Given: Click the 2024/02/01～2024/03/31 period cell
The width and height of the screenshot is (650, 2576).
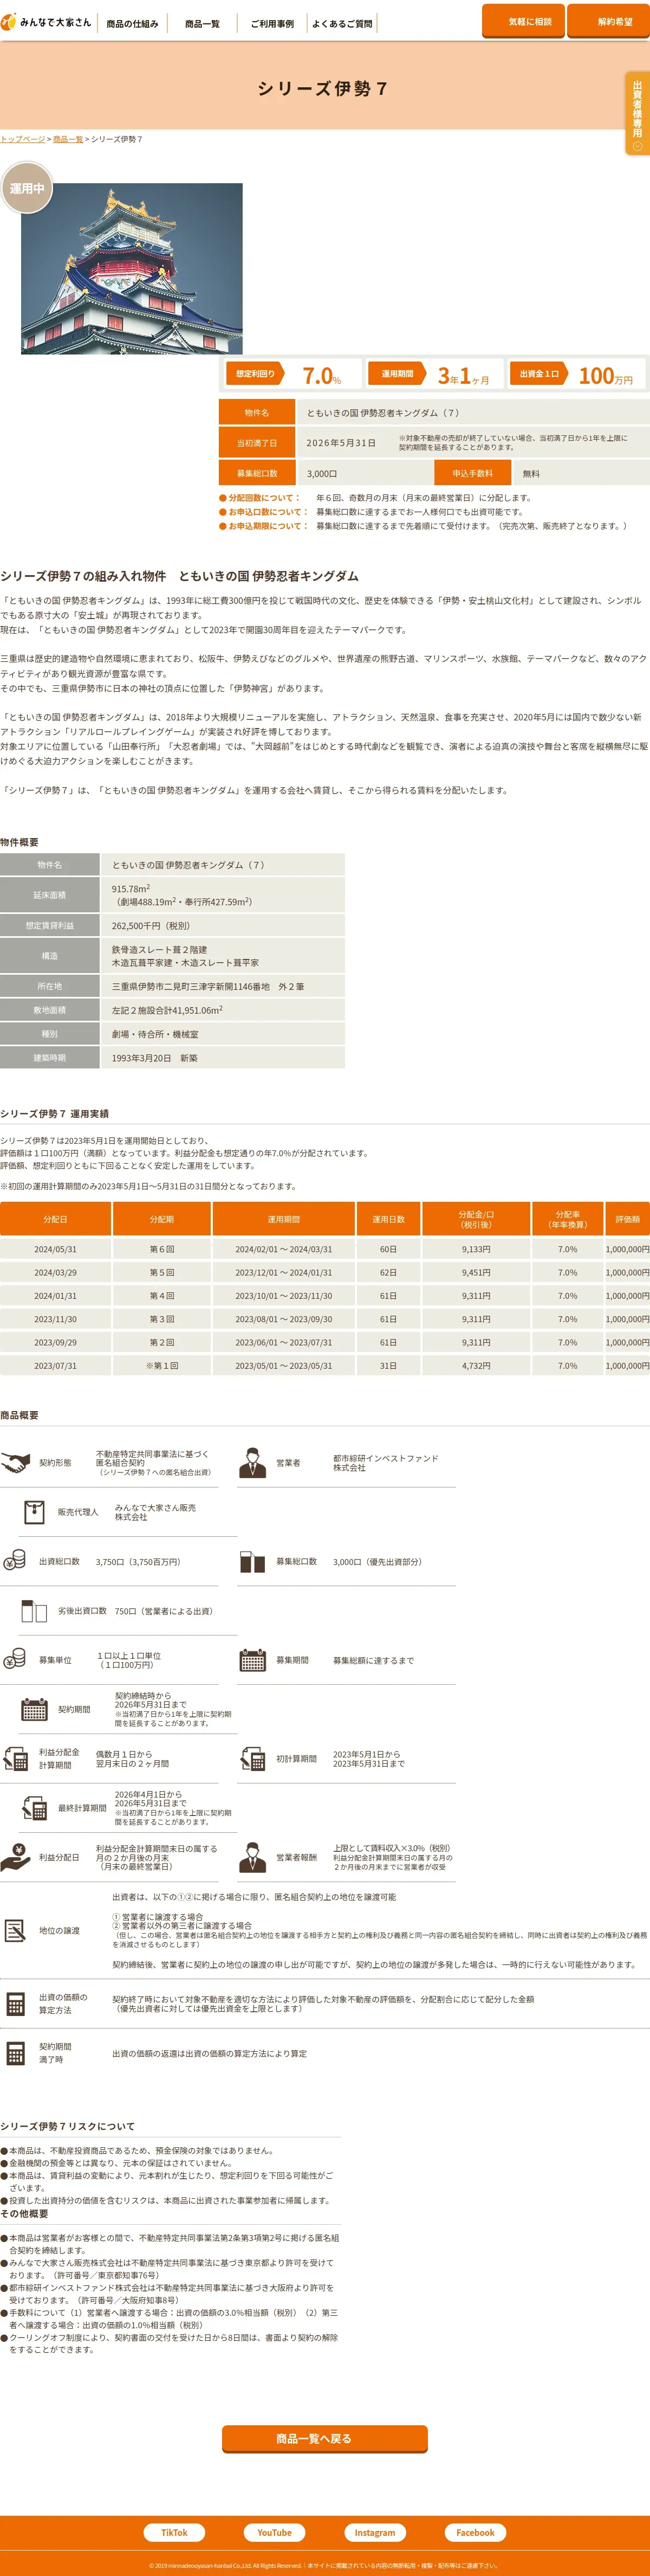Looking at the screenshot, I should pyautogui.click(x=284, y=1249).
